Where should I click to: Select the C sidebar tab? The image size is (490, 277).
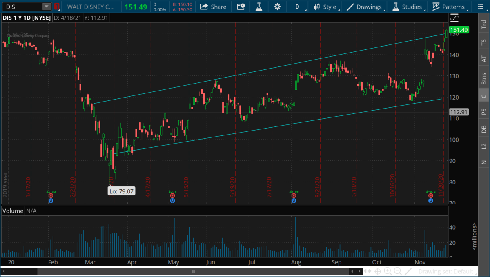point(484,96)
